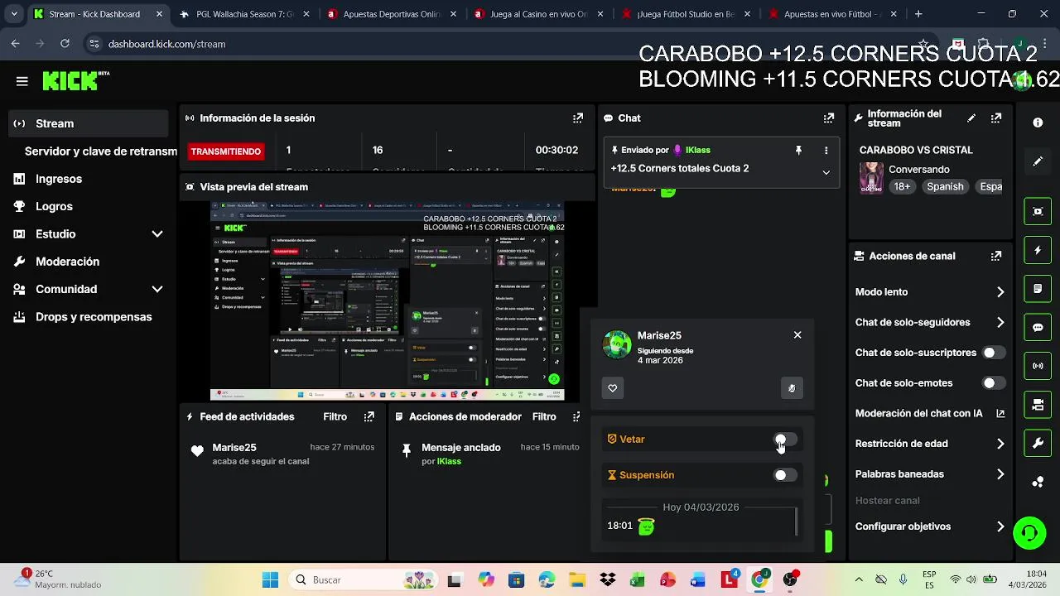Unpin the pinned chat message
Viewport: 1060px width, 596px height.
(798, 151)
